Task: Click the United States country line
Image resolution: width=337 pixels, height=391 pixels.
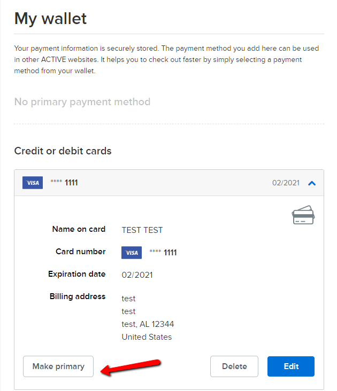Action: 147,337
